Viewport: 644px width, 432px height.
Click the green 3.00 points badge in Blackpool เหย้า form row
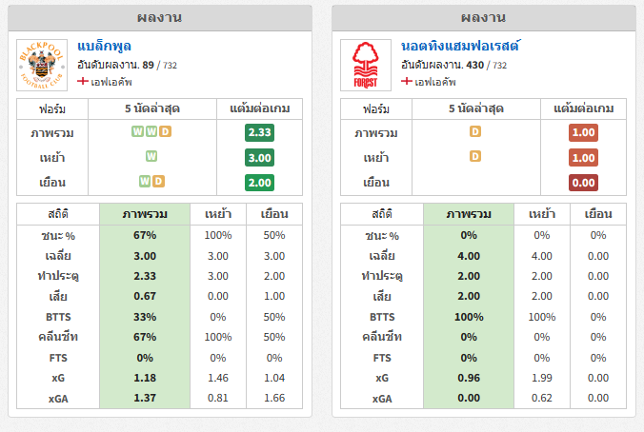tap(259, 158)
